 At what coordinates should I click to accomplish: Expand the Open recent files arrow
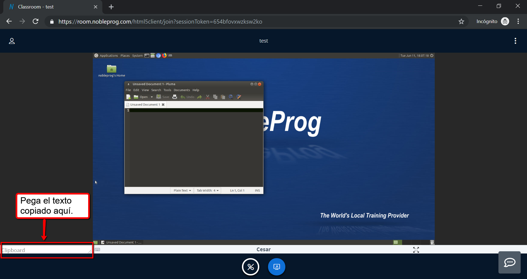(x=152, y=97)
